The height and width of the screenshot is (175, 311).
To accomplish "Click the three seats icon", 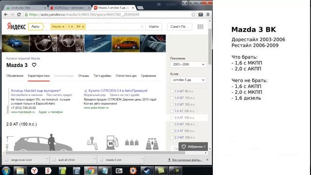I will [132, 142].
